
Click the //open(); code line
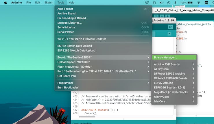(x=91, y=113)
